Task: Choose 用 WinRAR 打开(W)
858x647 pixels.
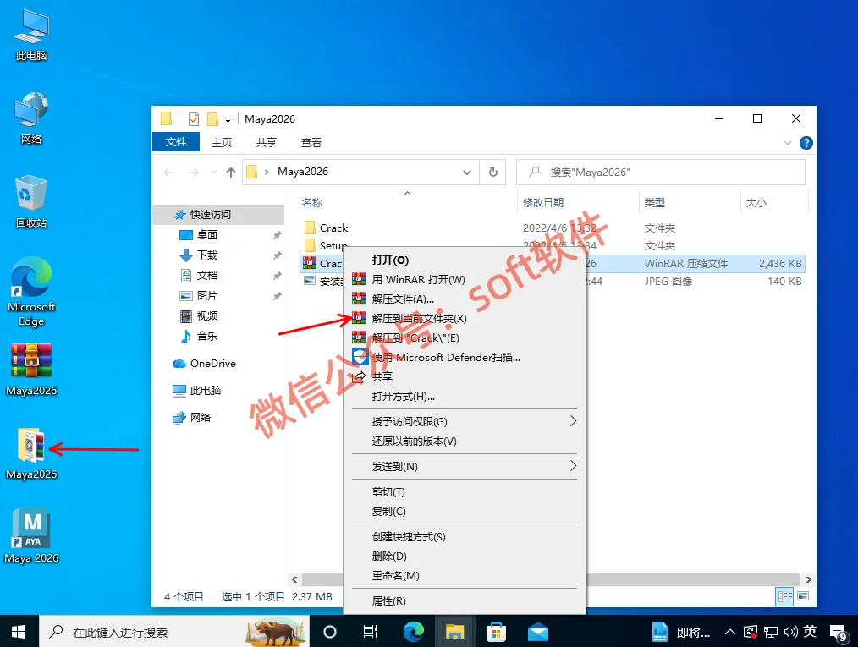Action: click(464, 279)
